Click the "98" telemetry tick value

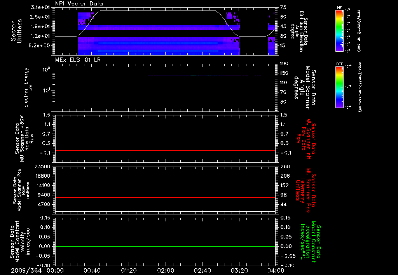(283, 195)
